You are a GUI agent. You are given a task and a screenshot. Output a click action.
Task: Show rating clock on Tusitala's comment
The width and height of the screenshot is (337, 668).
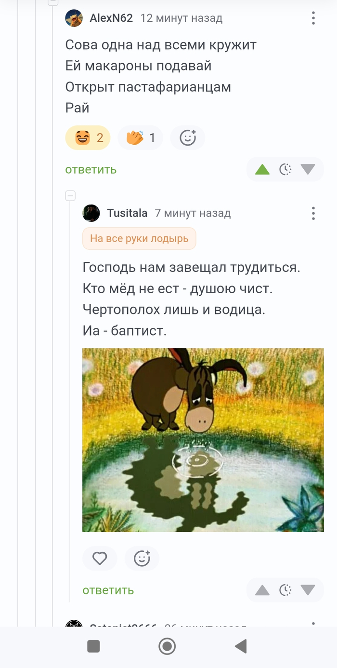click(285, 590)
